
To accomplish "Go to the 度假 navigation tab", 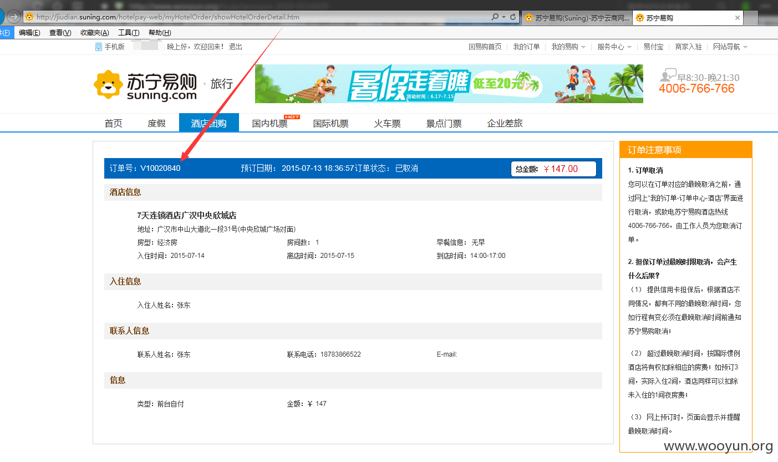I will (156, 123).
